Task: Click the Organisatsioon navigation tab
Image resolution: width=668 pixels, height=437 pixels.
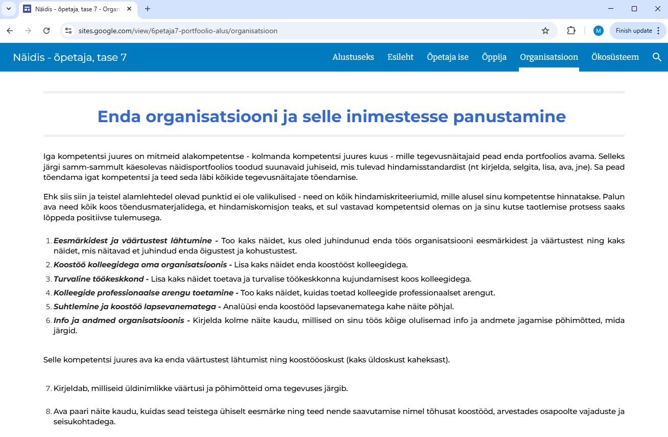Action: 548,57
